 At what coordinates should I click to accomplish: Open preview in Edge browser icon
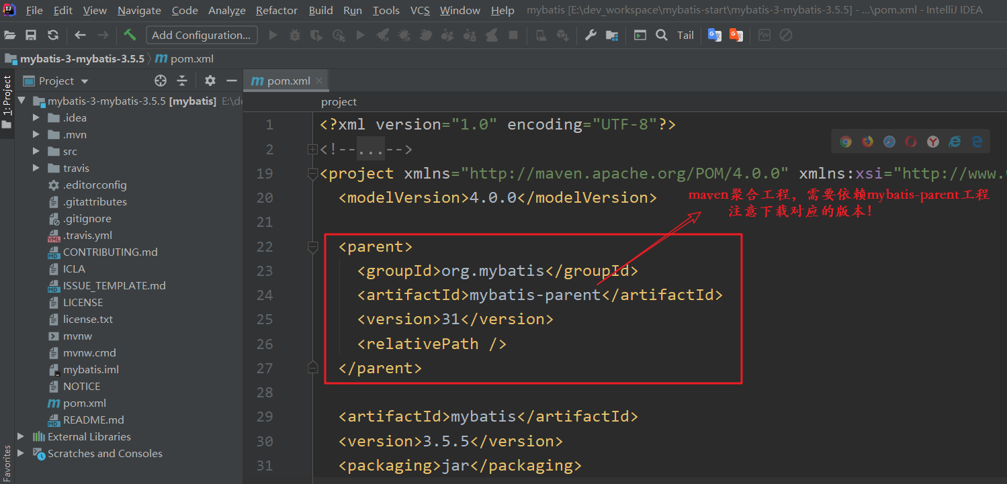pyautogui.click(x=977, y=141)
